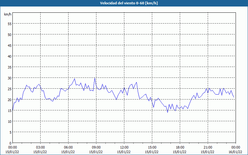Click the '06:00' time axis label
The image size is (248, 155).
(x=68, y=148)
